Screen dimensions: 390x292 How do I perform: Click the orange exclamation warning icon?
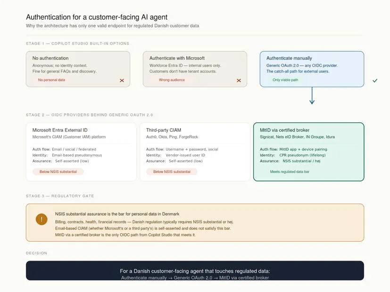tap(41, 219)
